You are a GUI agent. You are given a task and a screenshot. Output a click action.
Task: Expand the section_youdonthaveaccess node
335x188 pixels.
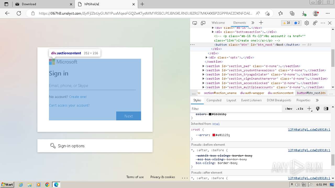[x=203, y=70]
